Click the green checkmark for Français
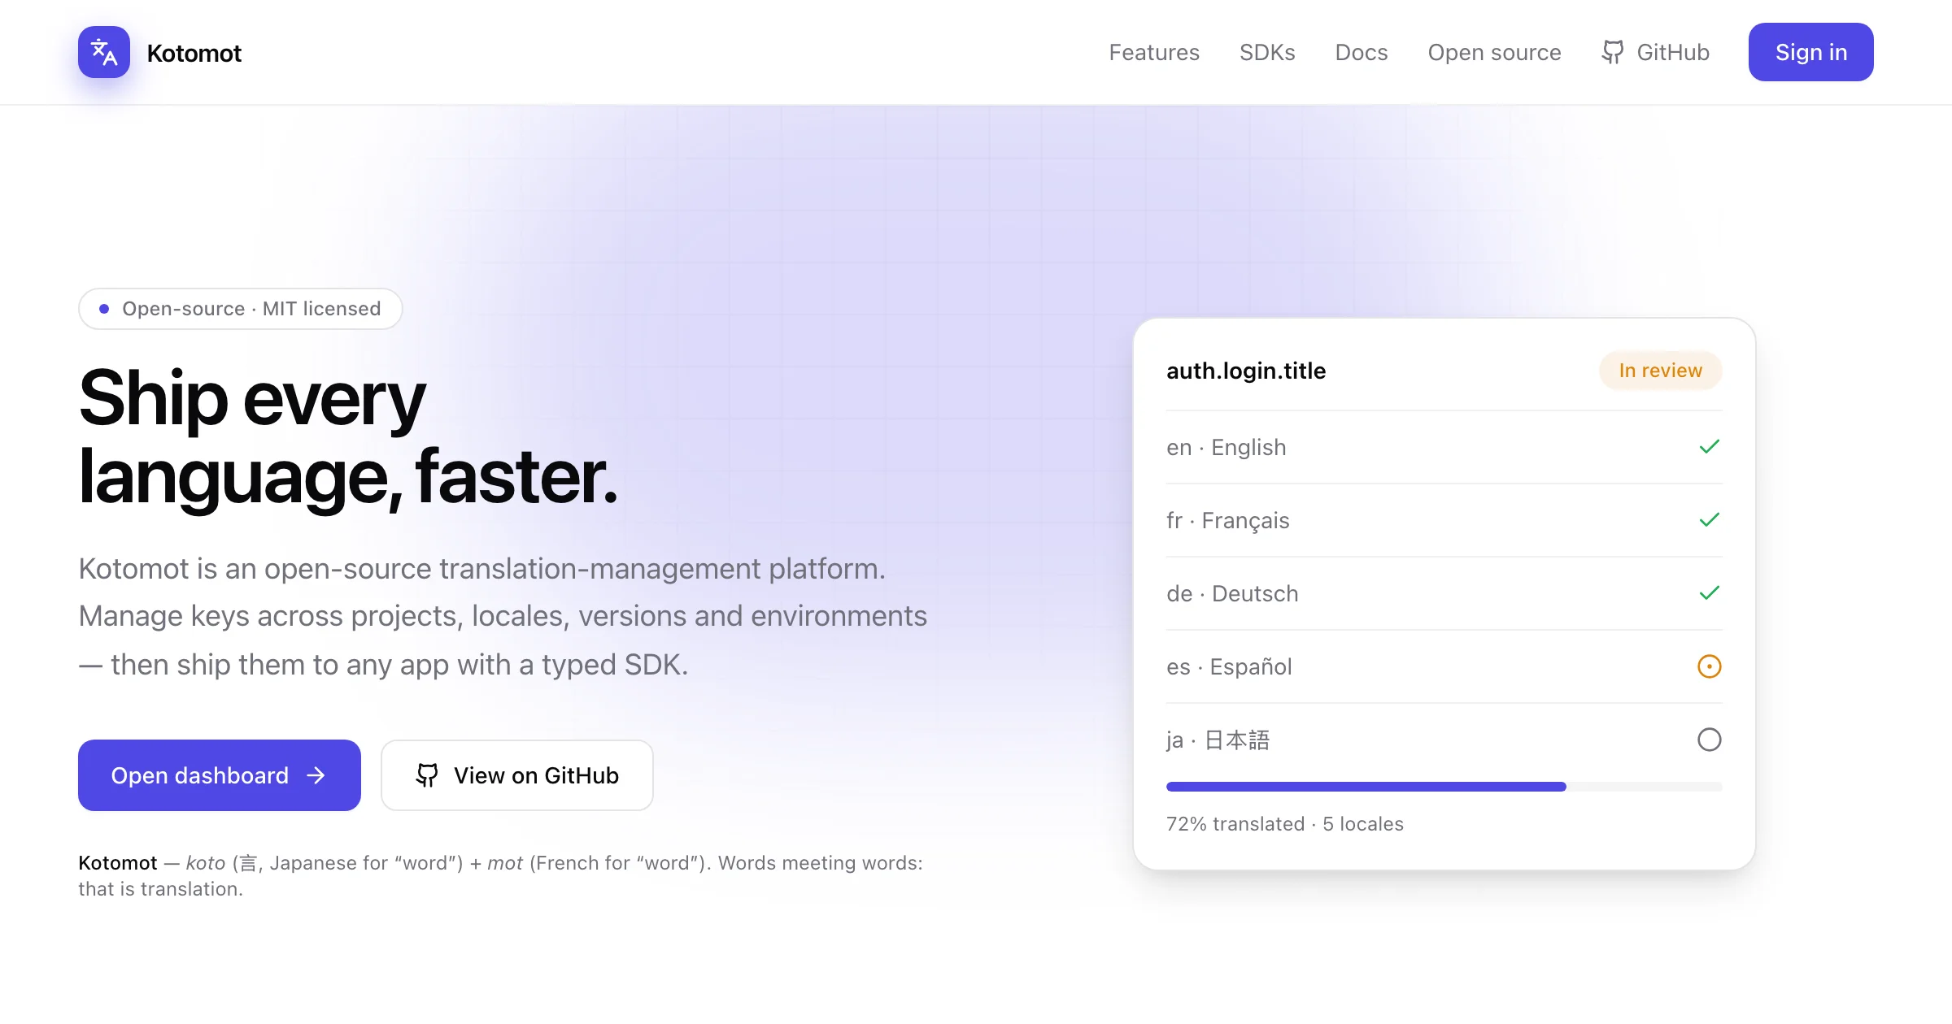The height and width of the screenshot is (1024, 1952). coord(1710,520)
